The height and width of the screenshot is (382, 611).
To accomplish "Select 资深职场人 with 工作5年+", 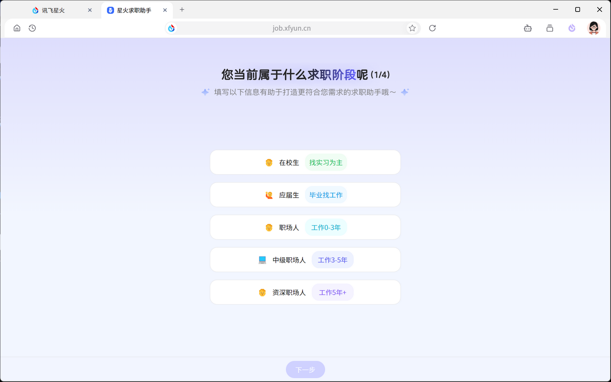I will (x=305, y=292).
